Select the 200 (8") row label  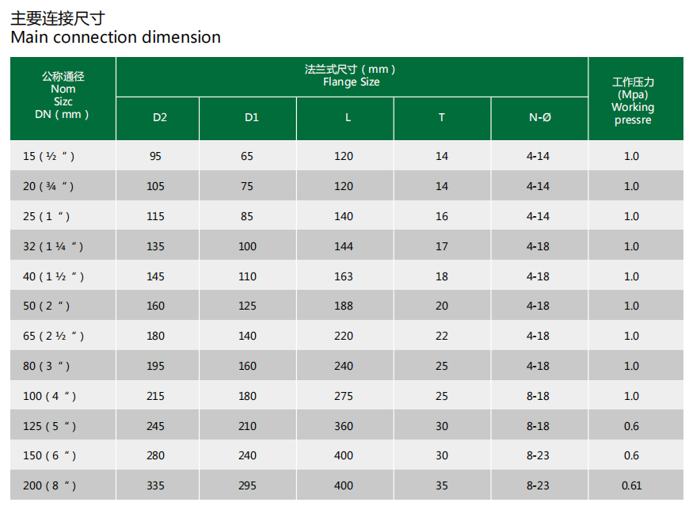[51, 485]
